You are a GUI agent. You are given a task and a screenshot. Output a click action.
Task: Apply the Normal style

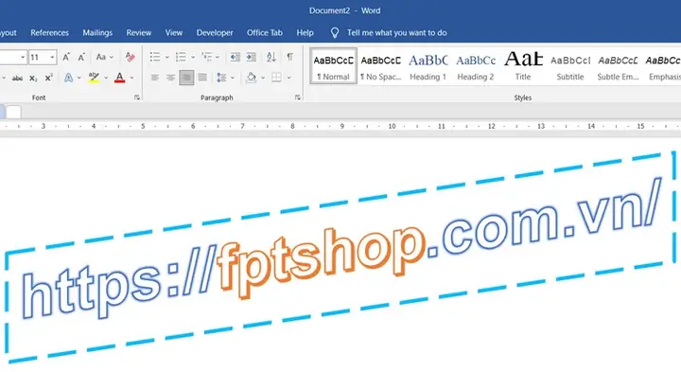pyautogui.click(x=334, y=66)
